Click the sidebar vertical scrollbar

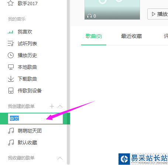click(68, 82)
